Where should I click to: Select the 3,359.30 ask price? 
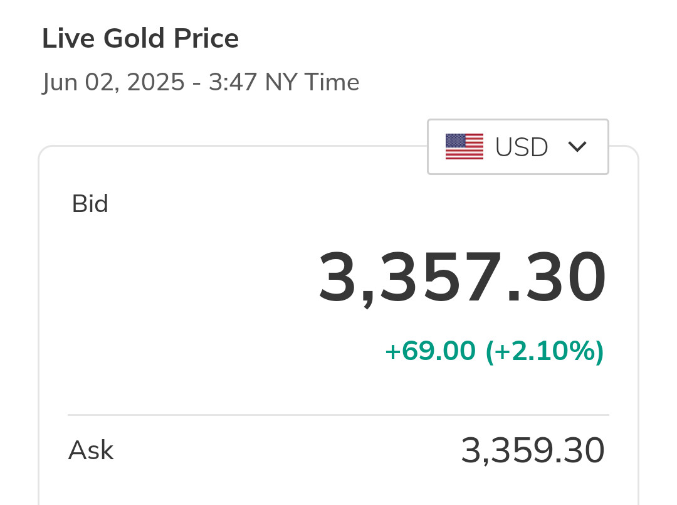[x=533, y=450]
